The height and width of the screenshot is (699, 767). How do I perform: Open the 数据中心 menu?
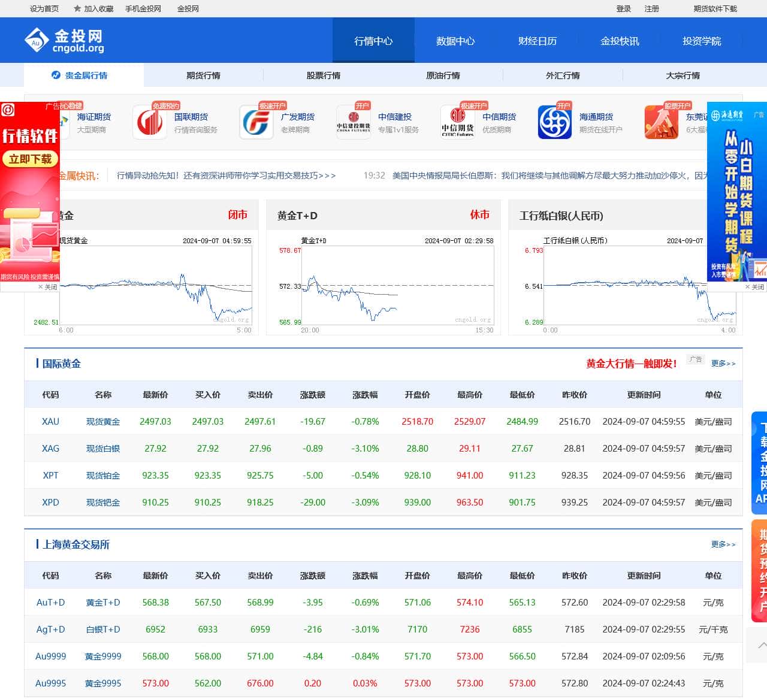tap(454, 40)
